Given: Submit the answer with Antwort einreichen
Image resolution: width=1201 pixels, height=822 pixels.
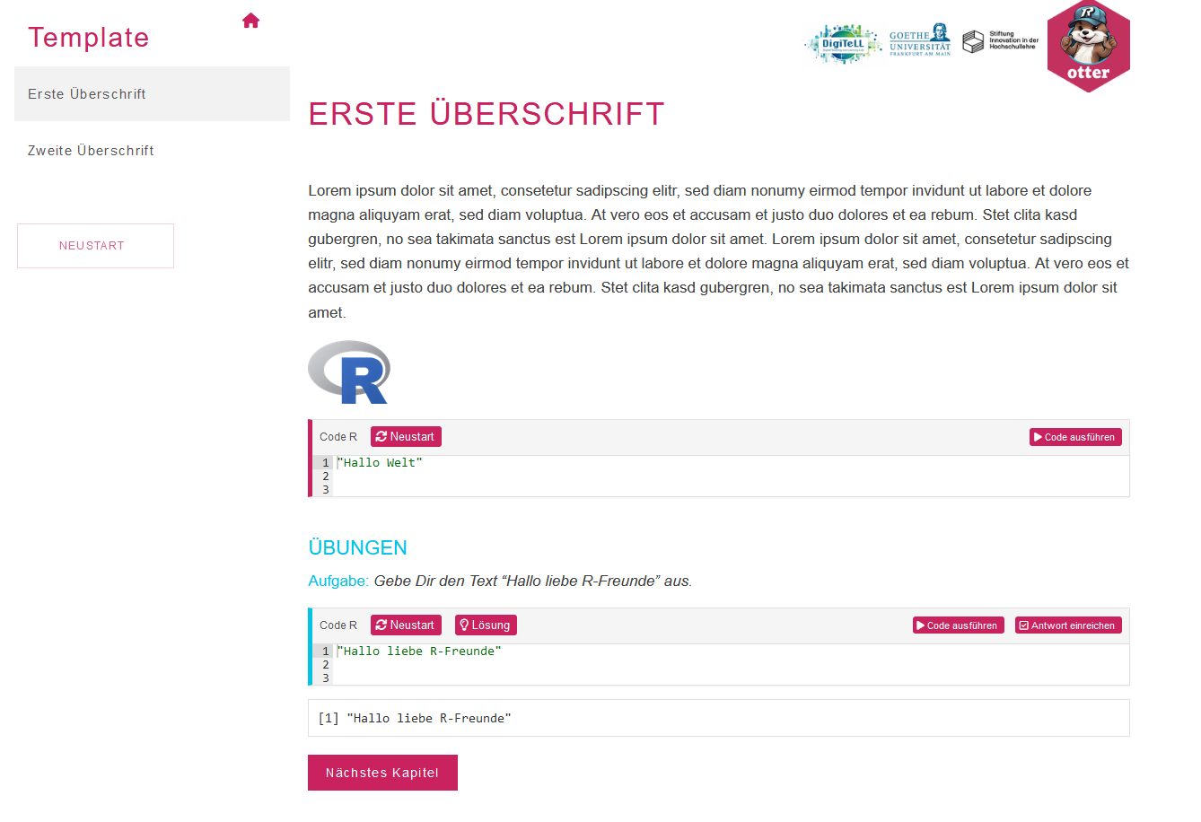Looking at the screenshot, I should [1068, 625].
